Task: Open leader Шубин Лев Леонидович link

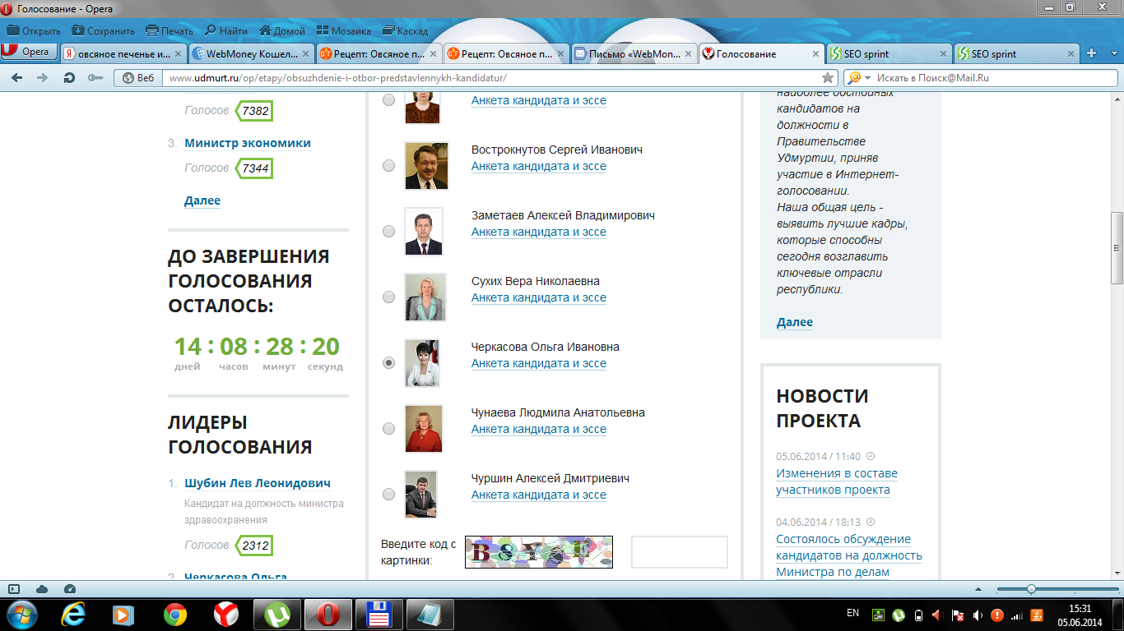Action: point(258,483)
